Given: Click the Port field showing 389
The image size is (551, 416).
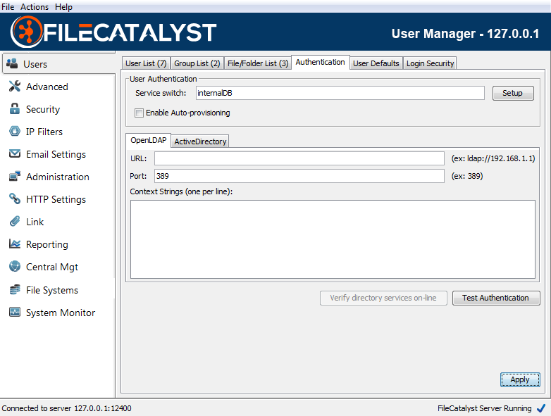Looking at the screenshot, I should 299,176.
